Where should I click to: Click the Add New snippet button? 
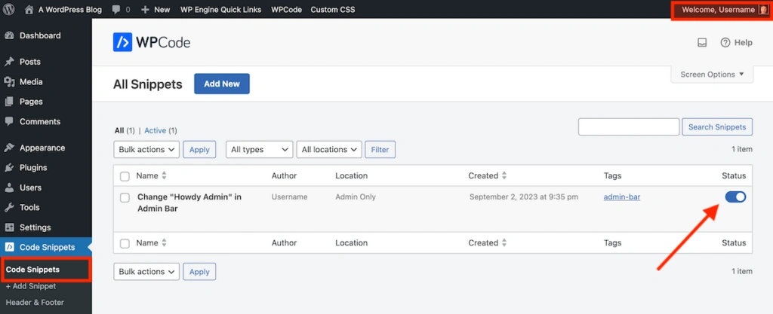(x=221, y=84)
